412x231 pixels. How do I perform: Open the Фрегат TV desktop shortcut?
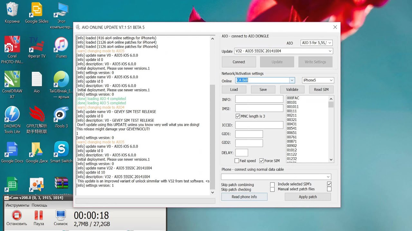[x=37, y=47]
